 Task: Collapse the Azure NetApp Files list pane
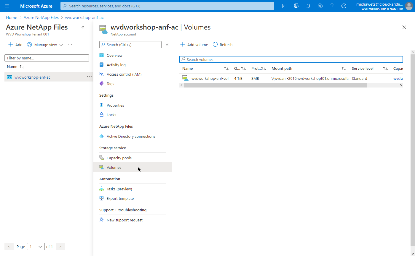point(83,27)
